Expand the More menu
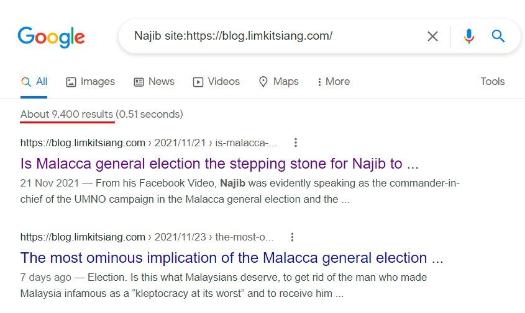525x313 pixels. click(x=334, y=82)
